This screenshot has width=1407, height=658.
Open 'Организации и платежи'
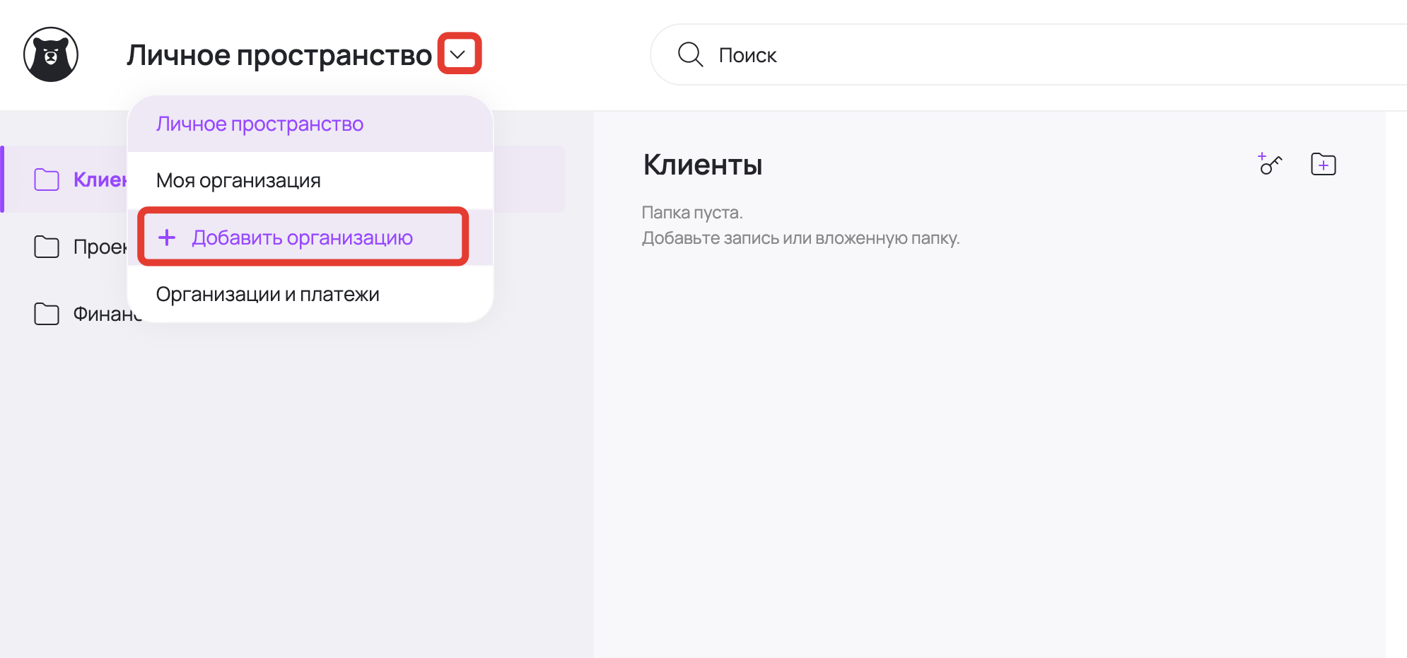coord(310,294)
